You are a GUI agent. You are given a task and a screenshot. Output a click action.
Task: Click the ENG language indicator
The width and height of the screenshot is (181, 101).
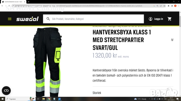click(165, 99)
